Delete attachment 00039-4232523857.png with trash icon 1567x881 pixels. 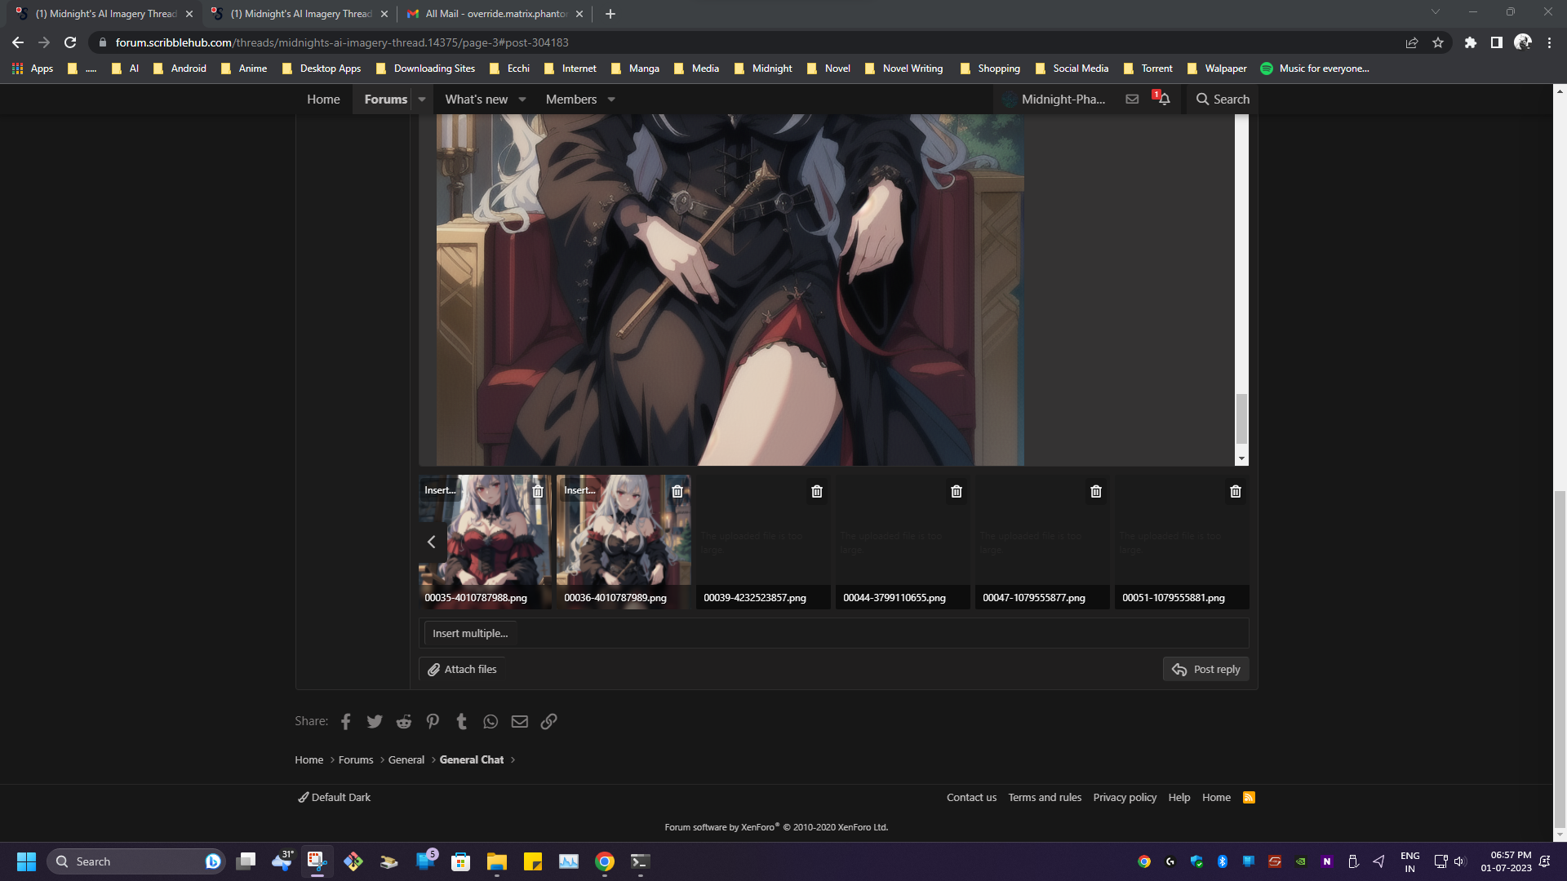(x=816, y=491)
